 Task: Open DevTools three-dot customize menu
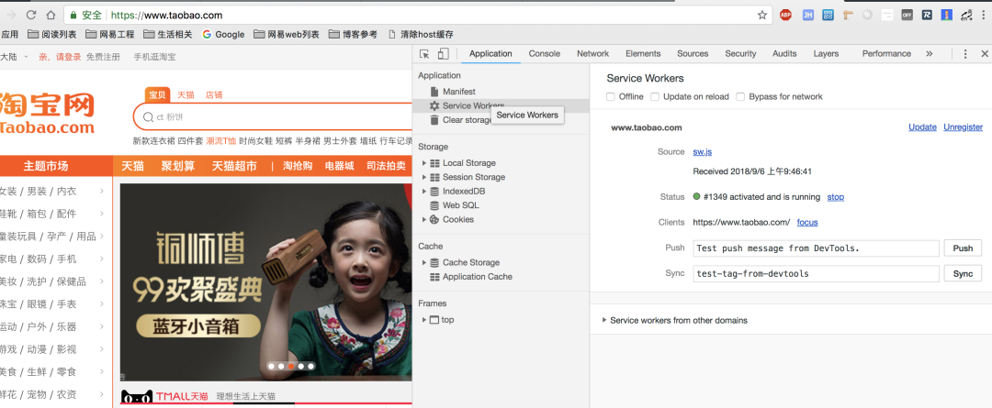965,54
